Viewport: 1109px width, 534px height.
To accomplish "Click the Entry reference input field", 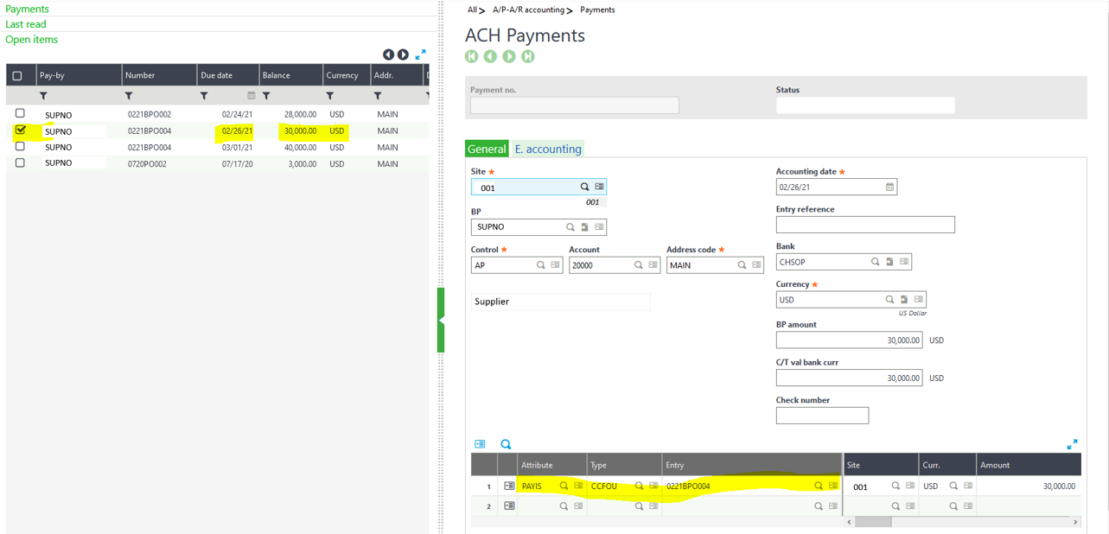I will (x=864, y=225).
